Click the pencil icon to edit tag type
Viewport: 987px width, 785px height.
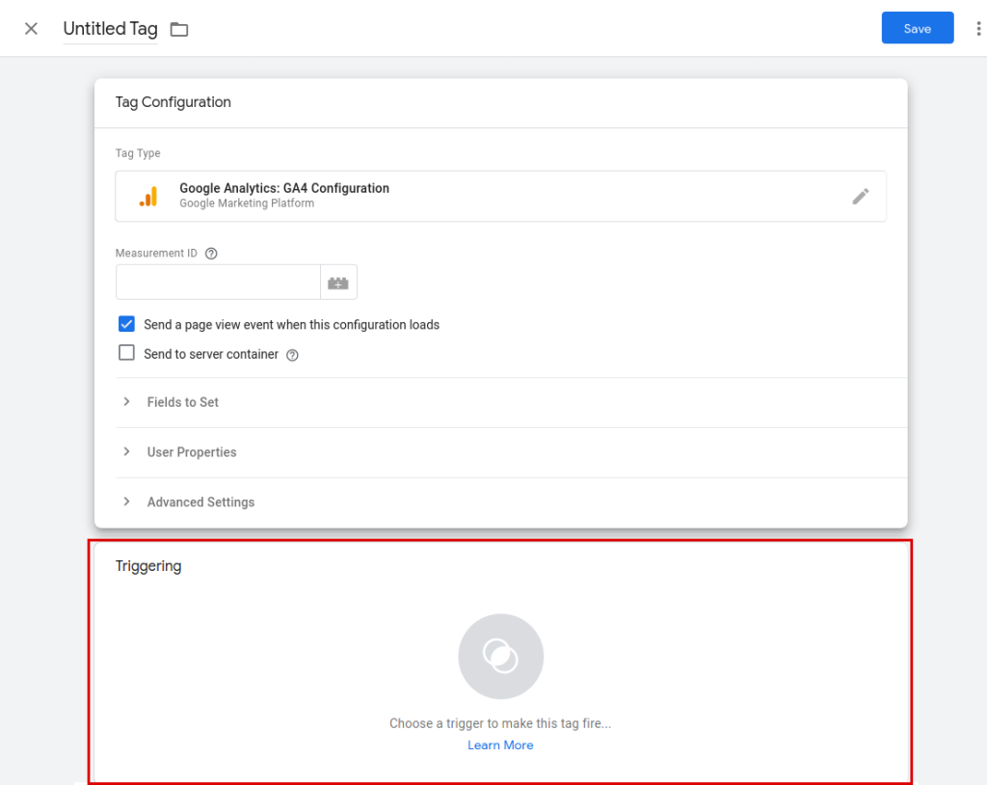click(860, 197)
